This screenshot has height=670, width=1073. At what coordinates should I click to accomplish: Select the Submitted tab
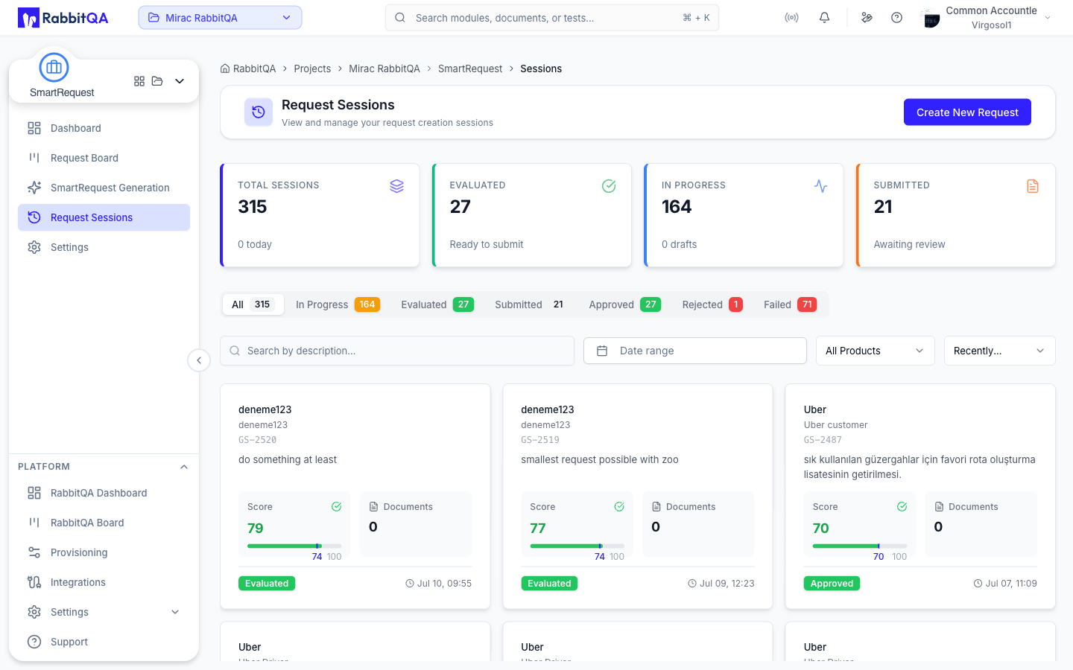[x=531, y=304]
